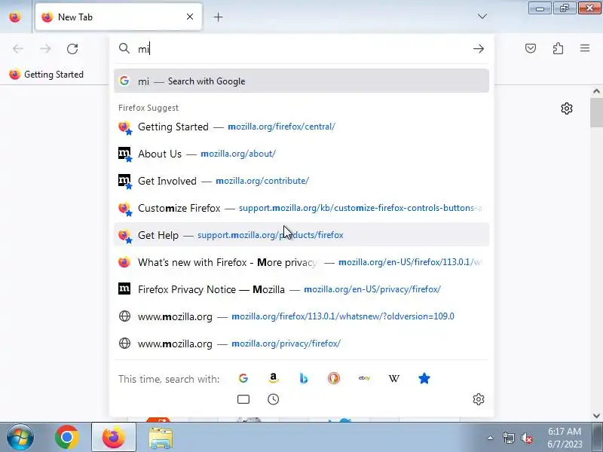
Task: Search this time with Amazon
Action: point(273,379)
